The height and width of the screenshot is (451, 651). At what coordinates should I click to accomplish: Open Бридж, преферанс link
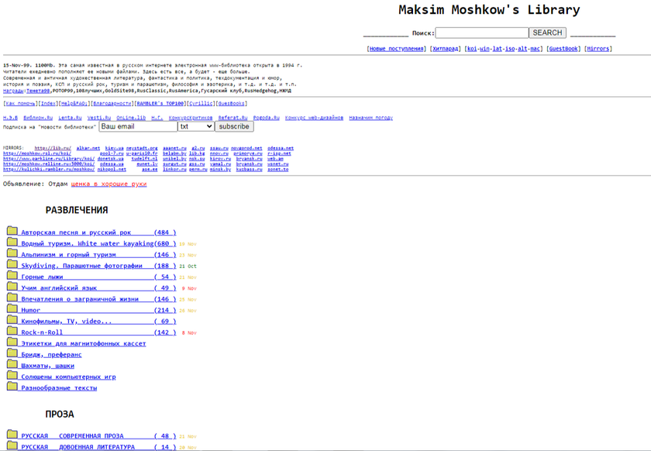(x=51, y=355)
